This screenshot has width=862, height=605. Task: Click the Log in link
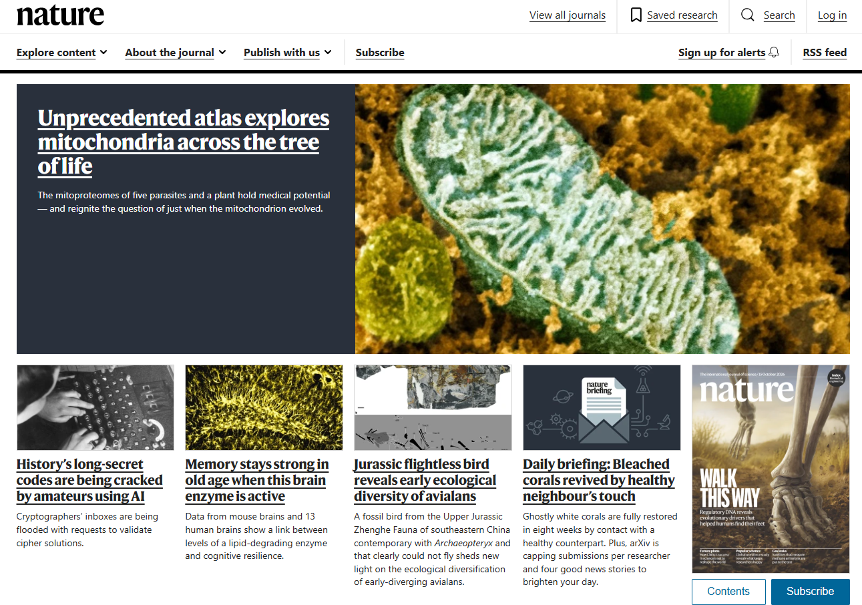point(832,15)
